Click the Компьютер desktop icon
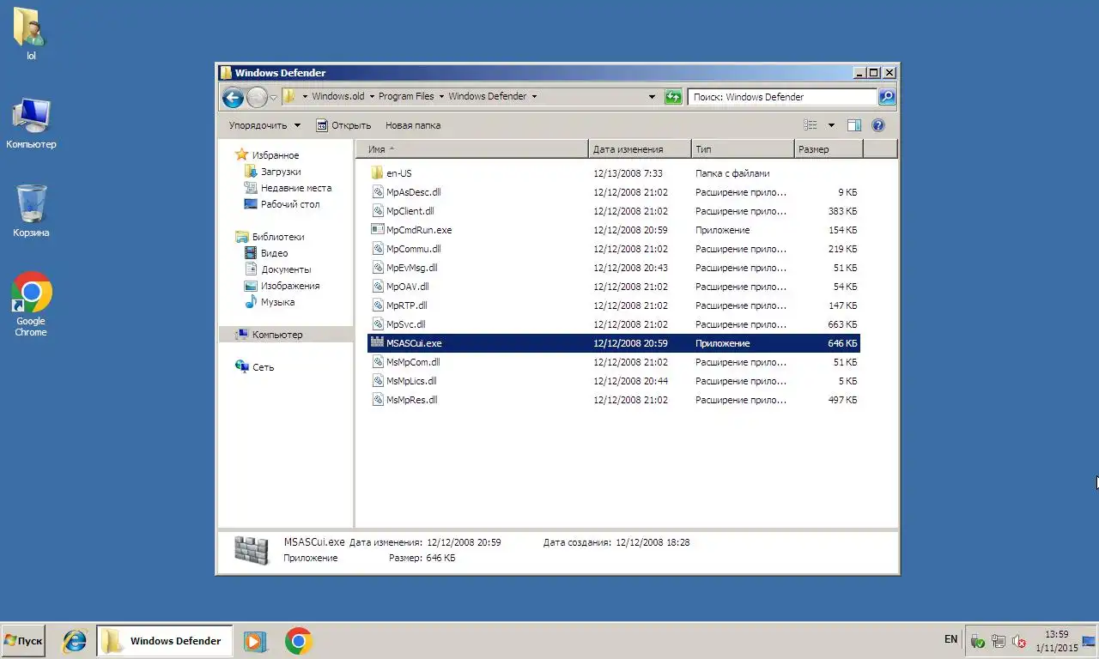 tap(31, 124)
